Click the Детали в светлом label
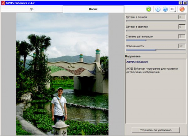Image resolution: width=188 pixels, height=136 pixels. coord(137,27)
